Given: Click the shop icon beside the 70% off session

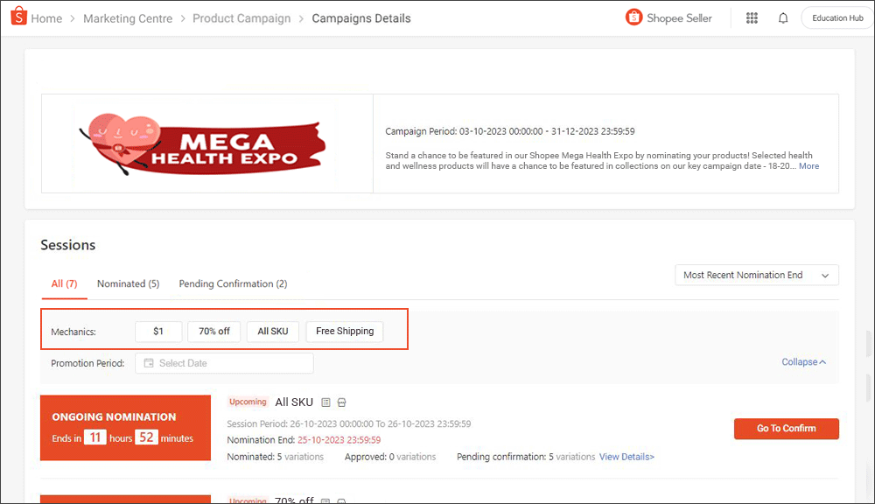Looking at the screenshot, I should tap(340, 500).
